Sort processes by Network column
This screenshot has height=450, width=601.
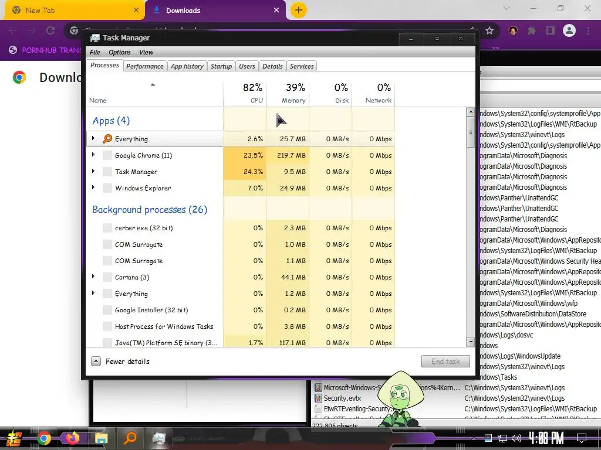374,93
